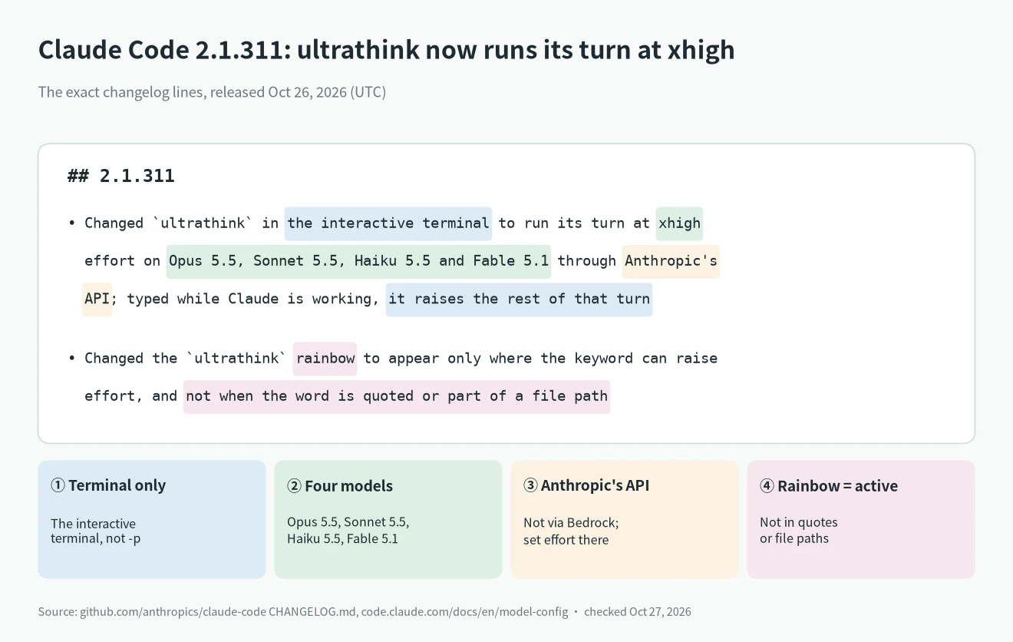Viewport: 1013px width, 642px height.
Task: Select the "## 2.1.311" version heading
Action: [121, 176]
